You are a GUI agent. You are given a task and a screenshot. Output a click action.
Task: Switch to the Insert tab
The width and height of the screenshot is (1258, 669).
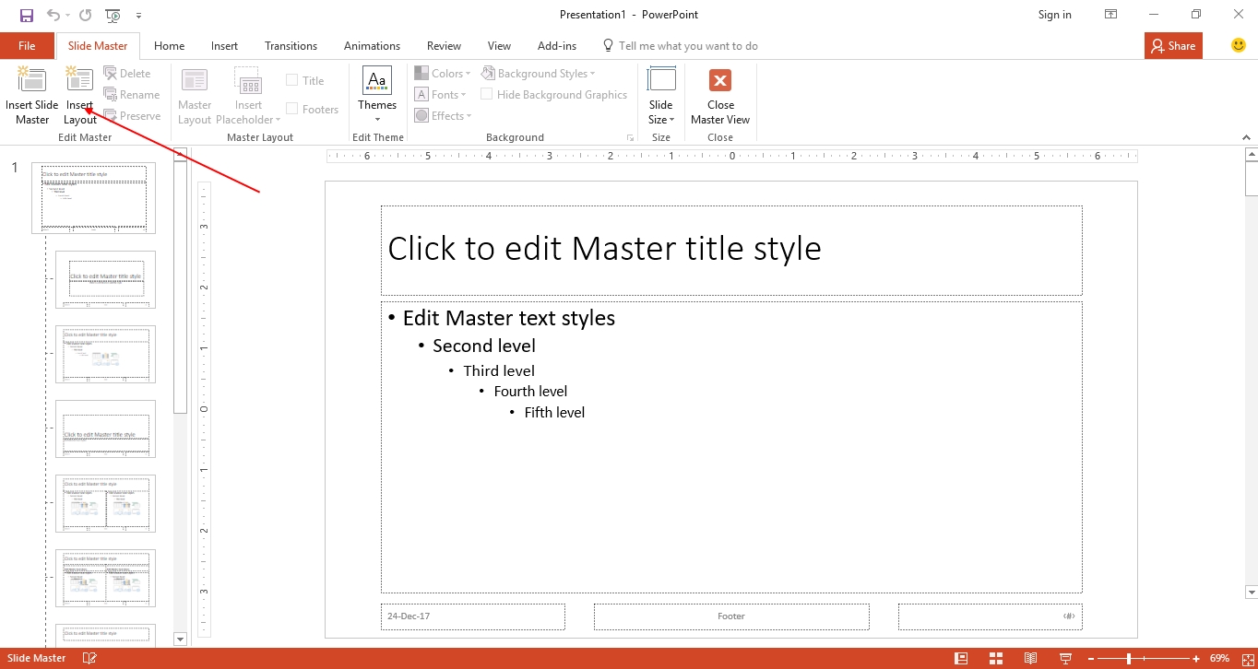224,46
